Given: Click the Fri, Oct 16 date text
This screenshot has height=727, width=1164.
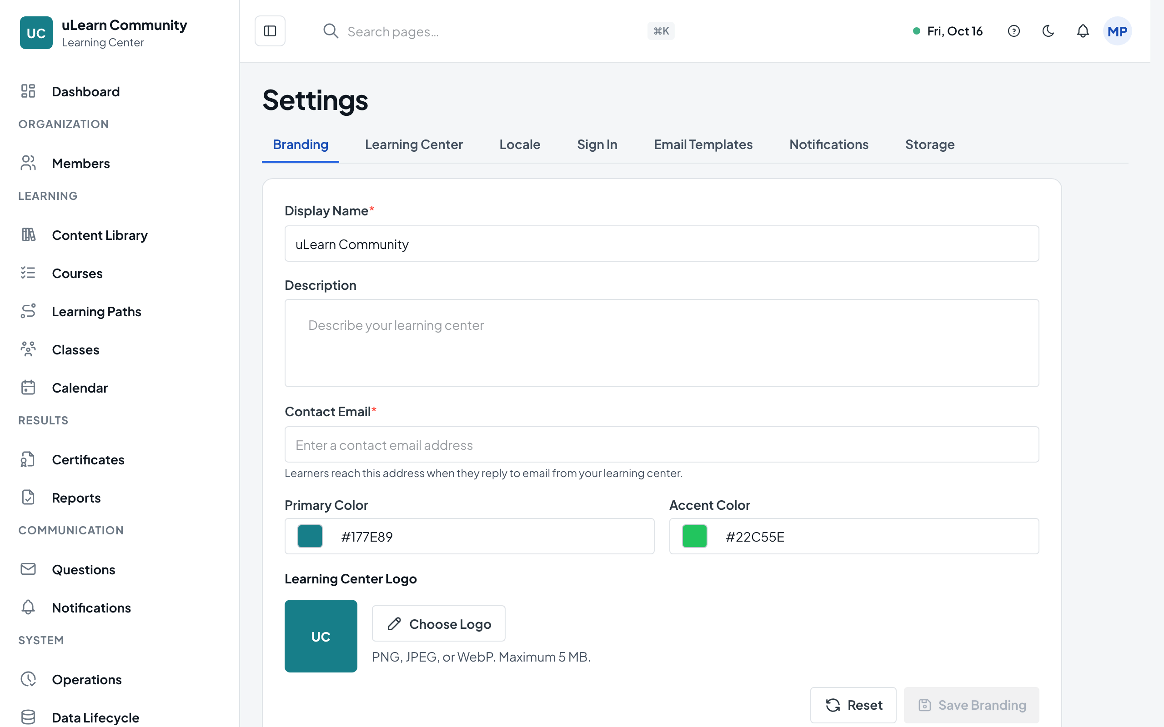Looking at the screenshot, I should tap(955, 31).
